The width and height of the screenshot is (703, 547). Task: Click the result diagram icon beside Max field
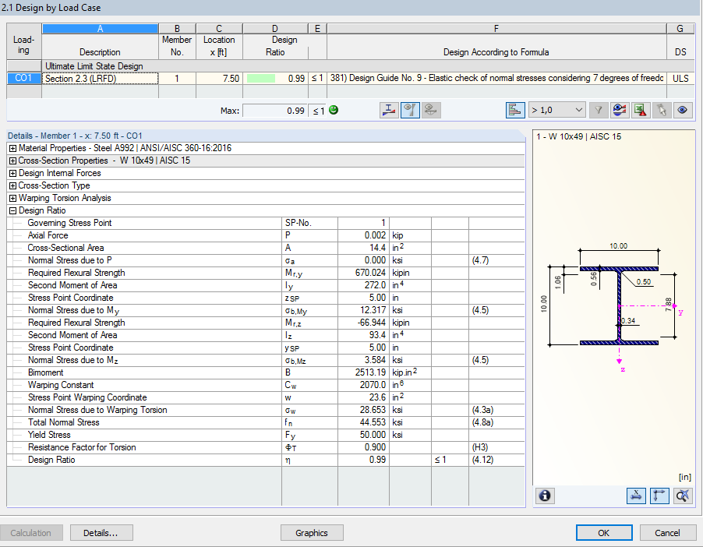[x=390, y=111]
